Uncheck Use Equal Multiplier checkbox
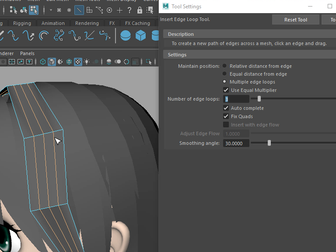This screenshot has width=336, height=252. pyautogui.click(x=226, y=90)
